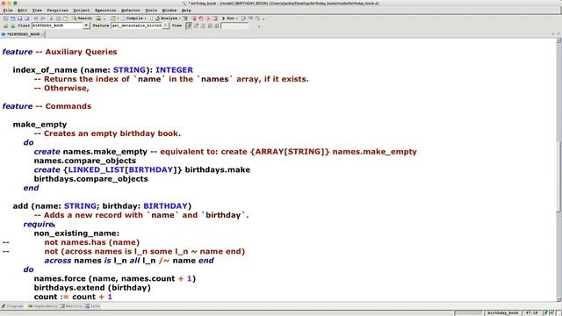Viewport: 562px width, 316px height.
Task: Click the Search toolbar button
Action: pyautogui.click(x=83, y=18)
